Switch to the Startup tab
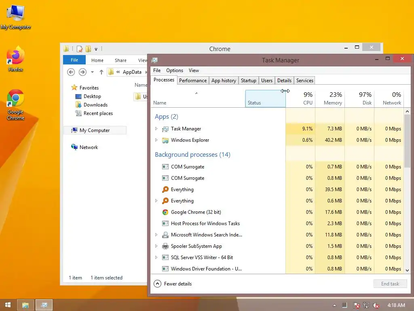This screenshot has height=311, width=414. click(x=249, y=81)
